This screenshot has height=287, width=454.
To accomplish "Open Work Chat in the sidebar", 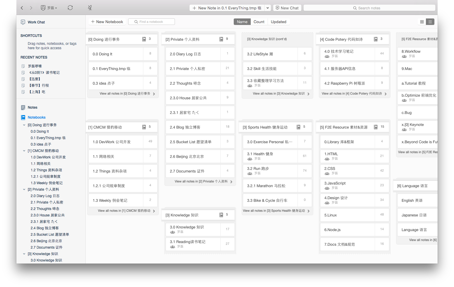I will coord(36,22).
